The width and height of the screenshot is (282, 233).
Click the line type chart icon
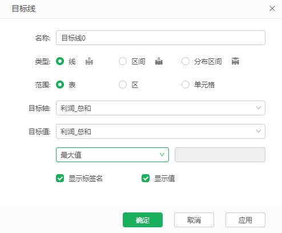tap(89, 61)
